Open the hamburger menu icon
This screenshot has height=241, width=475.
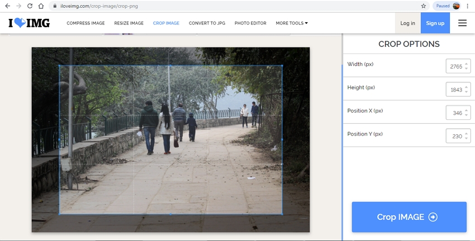point(462,23)
